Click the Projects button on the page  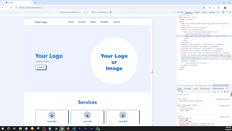pos(41,67)
